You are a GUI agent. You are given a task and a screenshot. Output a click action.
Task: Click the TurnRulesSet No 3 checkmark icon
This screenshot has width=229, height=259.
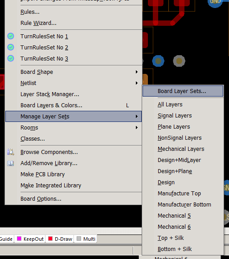tap(11, 58)
